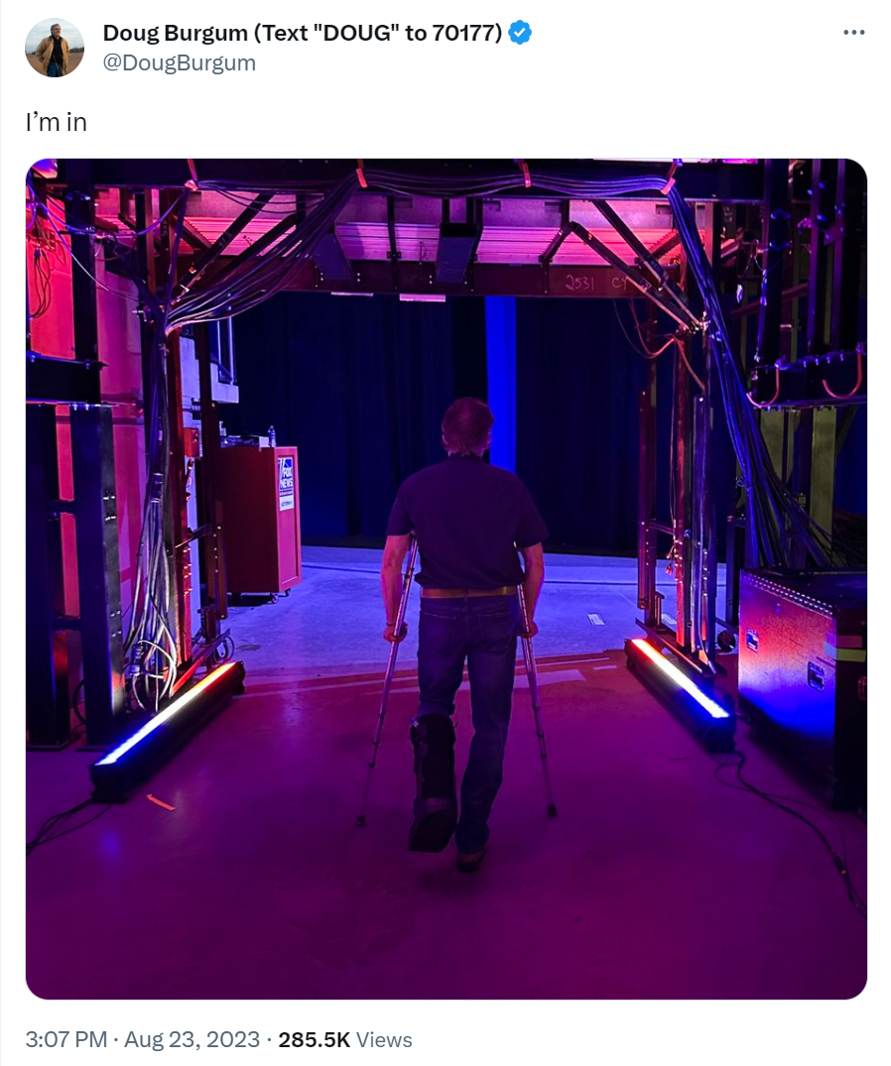The height and width of the screenshot is (1066, 891).
Task: Open the tweet's three-dot more options menu
Action: click(853, 33)
